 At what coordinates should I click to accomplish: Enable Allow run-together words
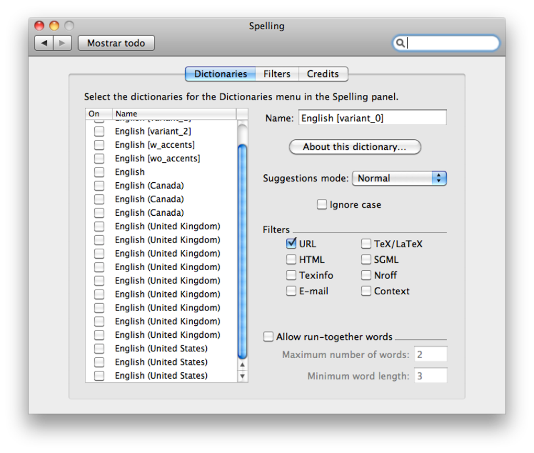pos(269,337)
